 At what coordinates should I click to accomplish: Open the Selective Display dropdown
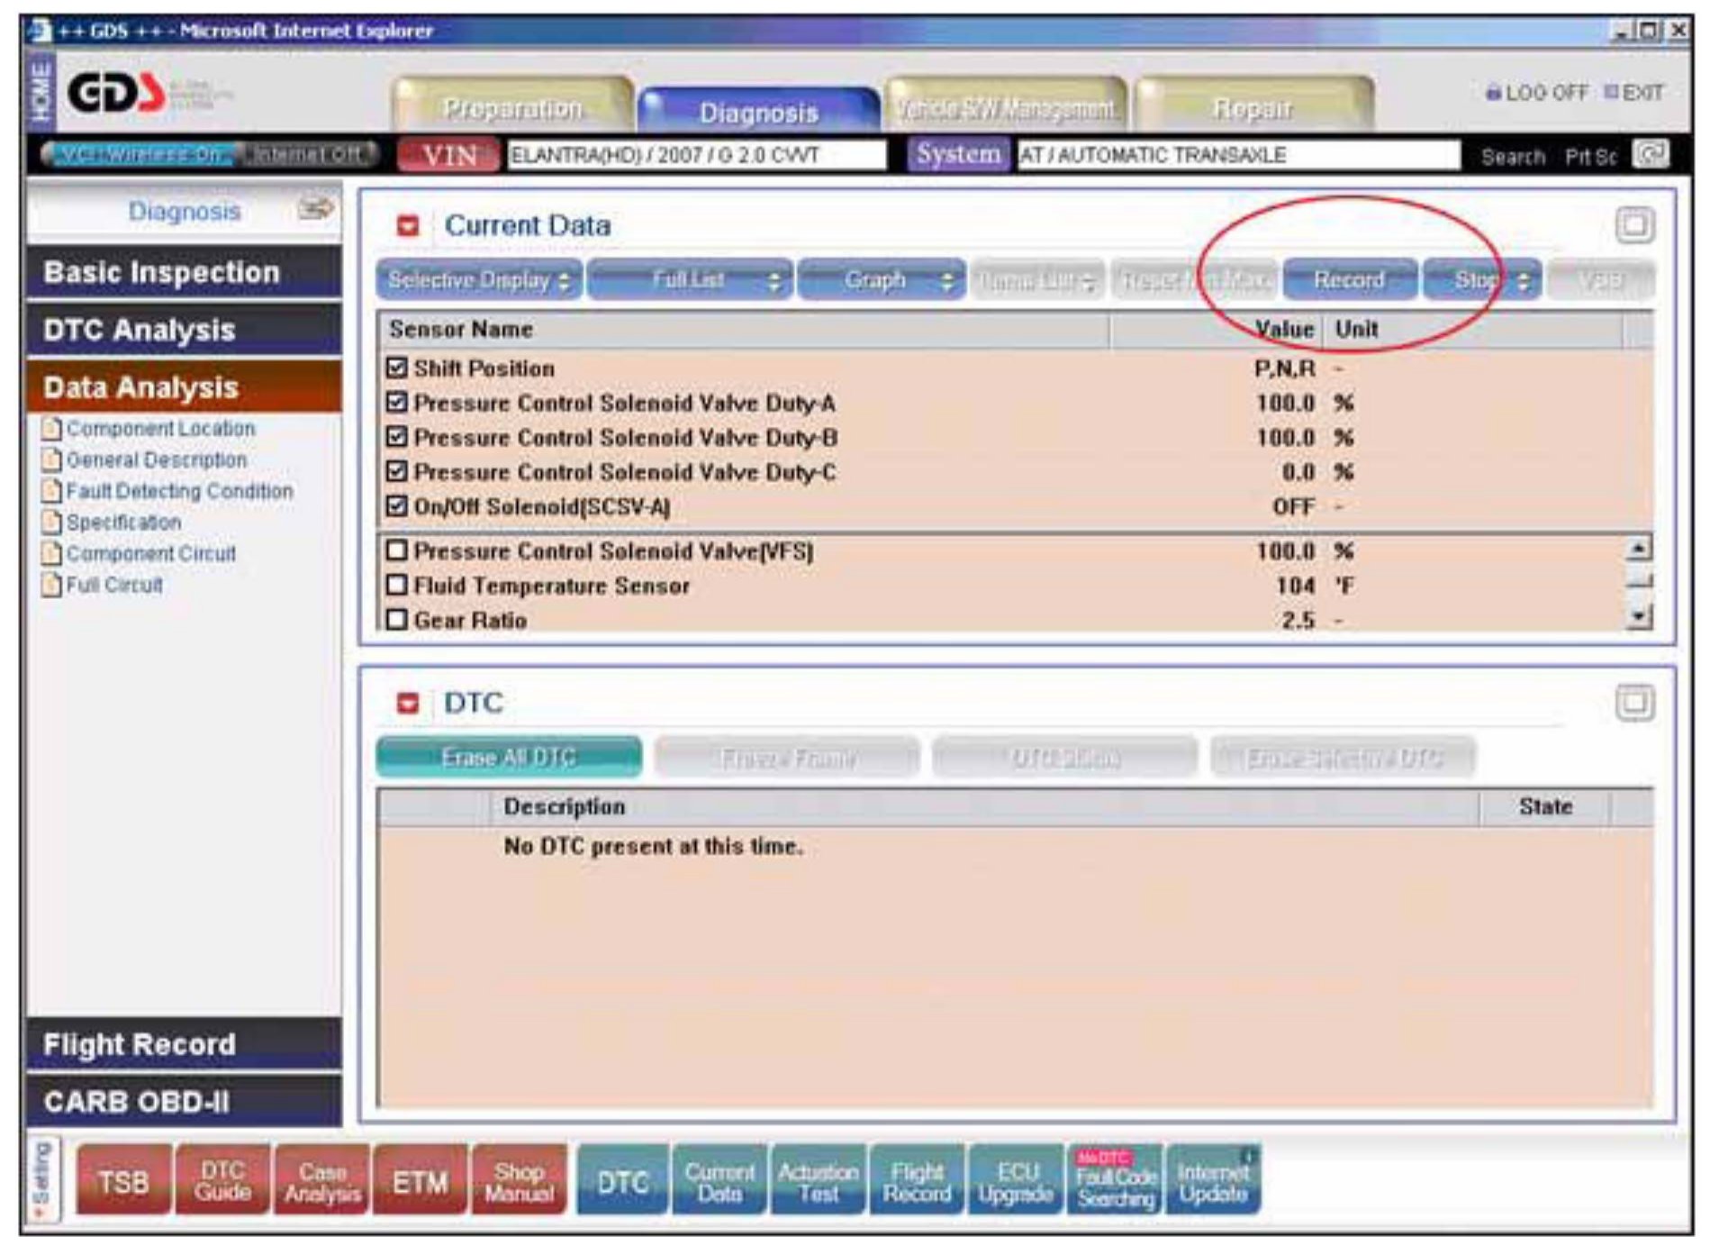(479, 280)
